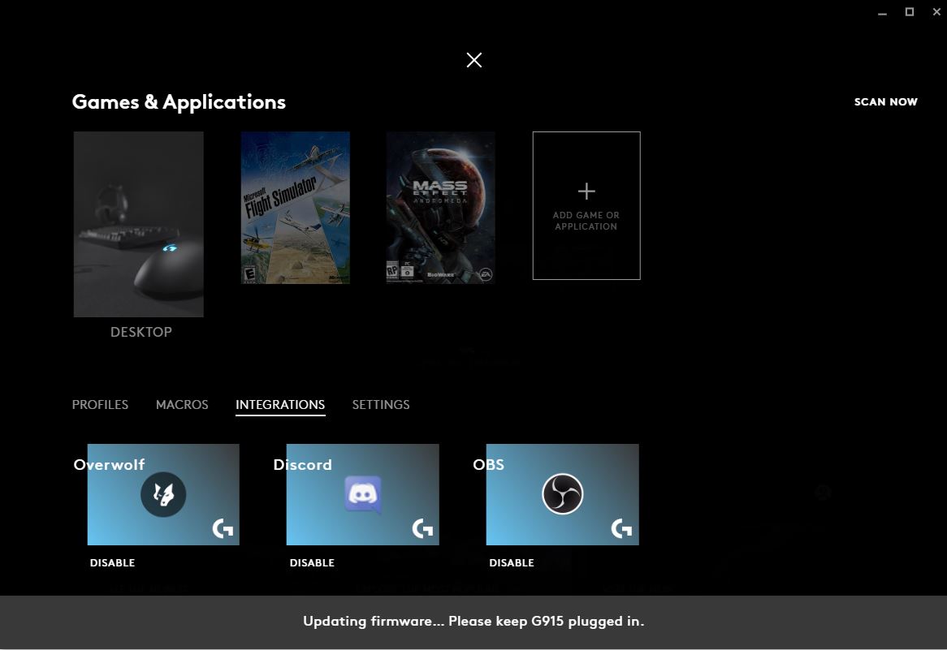Minimize the G HUB window
This screenshot has width=947, height=650.
coord(882,12)
